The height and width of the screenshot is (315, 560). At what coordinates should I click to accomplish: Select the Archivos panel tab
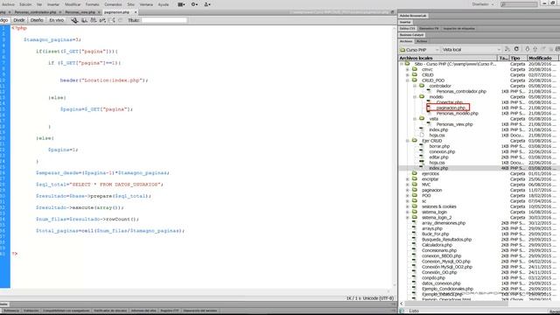406,41
